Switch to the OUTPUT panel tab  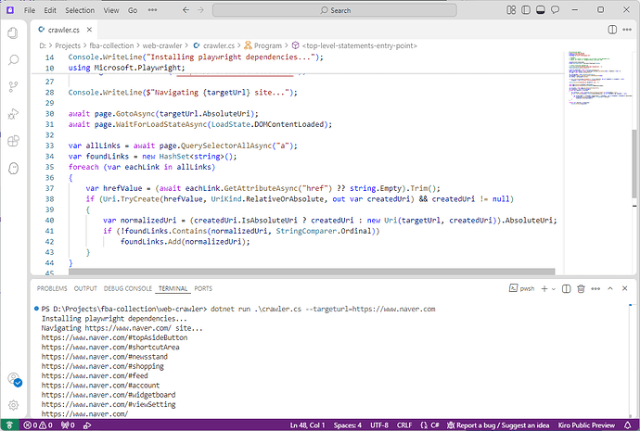[85, 288]
